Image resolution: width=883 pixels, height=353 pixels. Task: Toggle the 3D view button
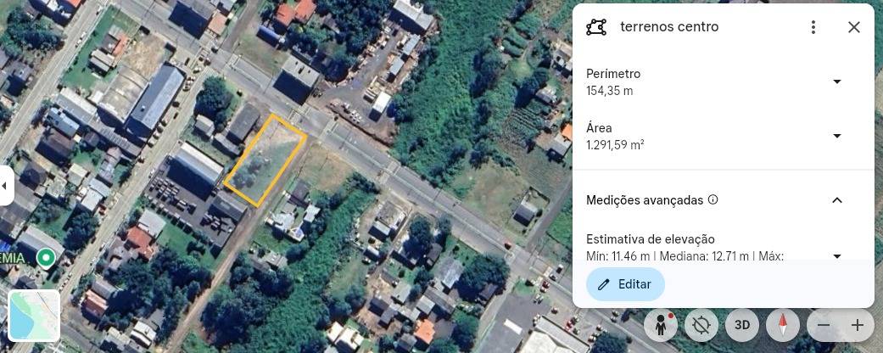742,325
